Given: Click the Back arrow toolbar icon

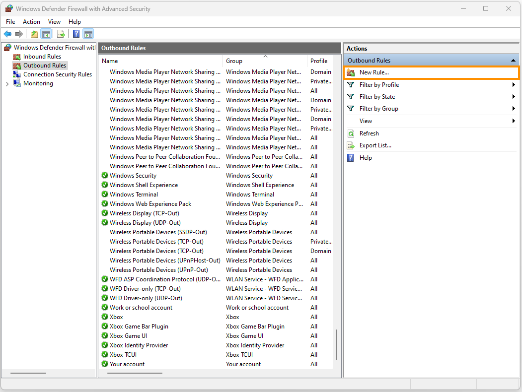Looking at the screenshot, I should tap(7, 34).
